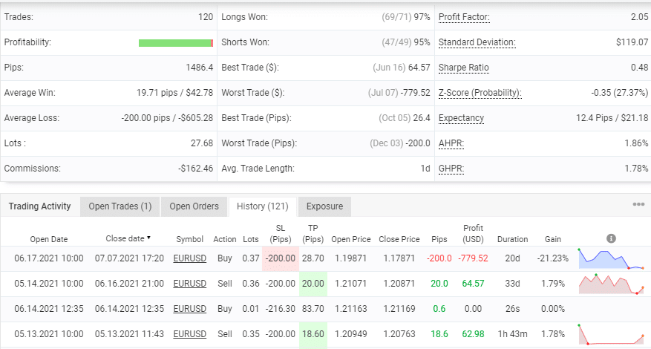
Task: Click the info icon in the table header
Action: click(x=611, y=238)
